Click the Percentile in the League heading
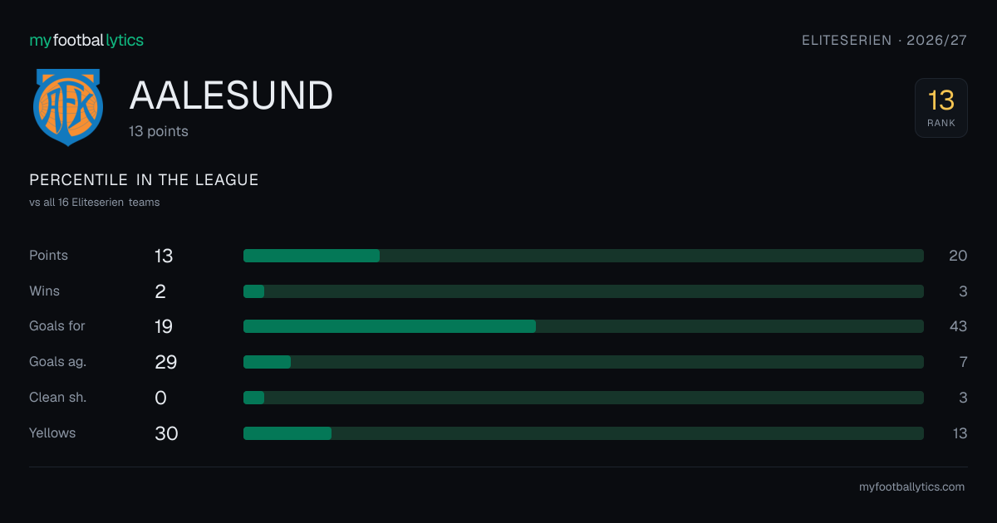The width and height of the screenshot is (997, 523). click(144, 180)
